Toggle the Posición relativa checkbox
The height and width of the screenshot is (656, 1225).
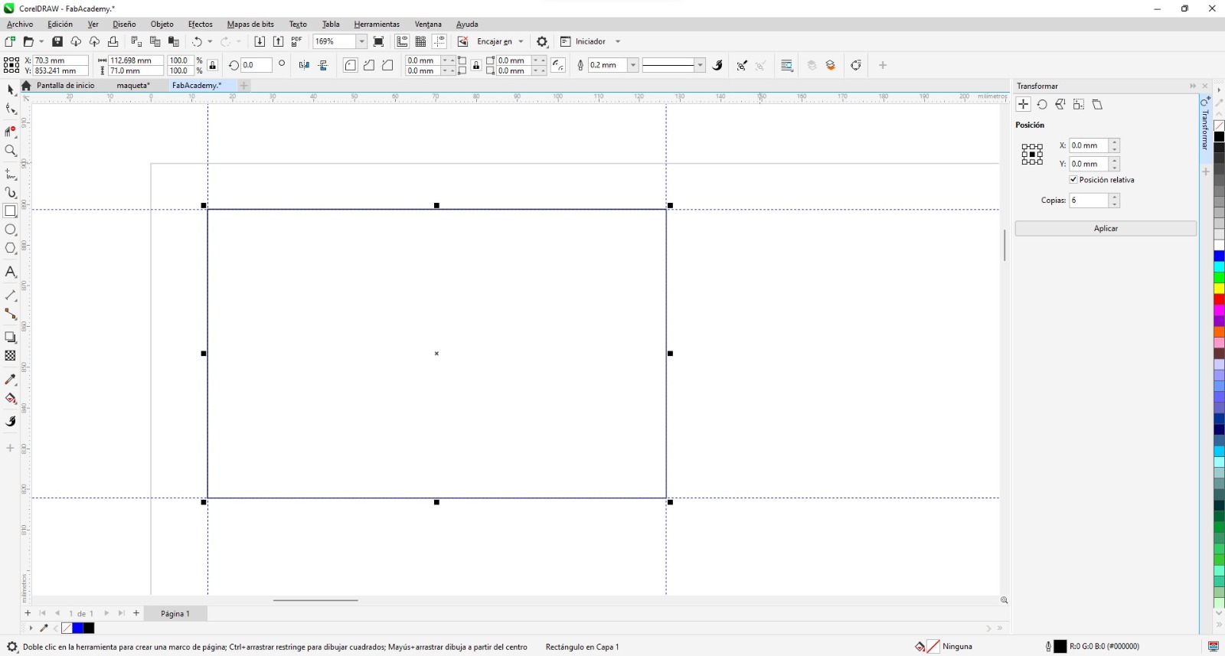click(x=1073, y=180)
